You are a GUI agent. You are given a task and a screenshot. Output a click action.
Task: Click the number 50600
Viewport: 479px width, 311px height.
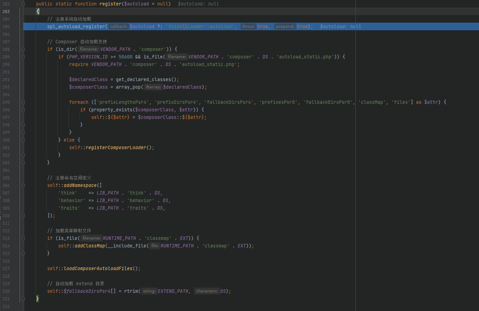[126, 57]
